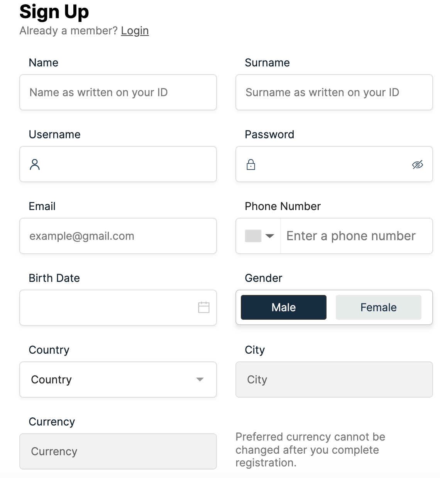Screen dimensions: 440x478
Task: Click the Name input field
Action: (118, 92)
